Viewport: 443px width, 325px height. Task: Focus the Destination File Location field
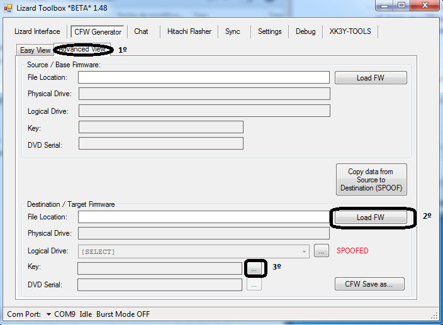204,217
